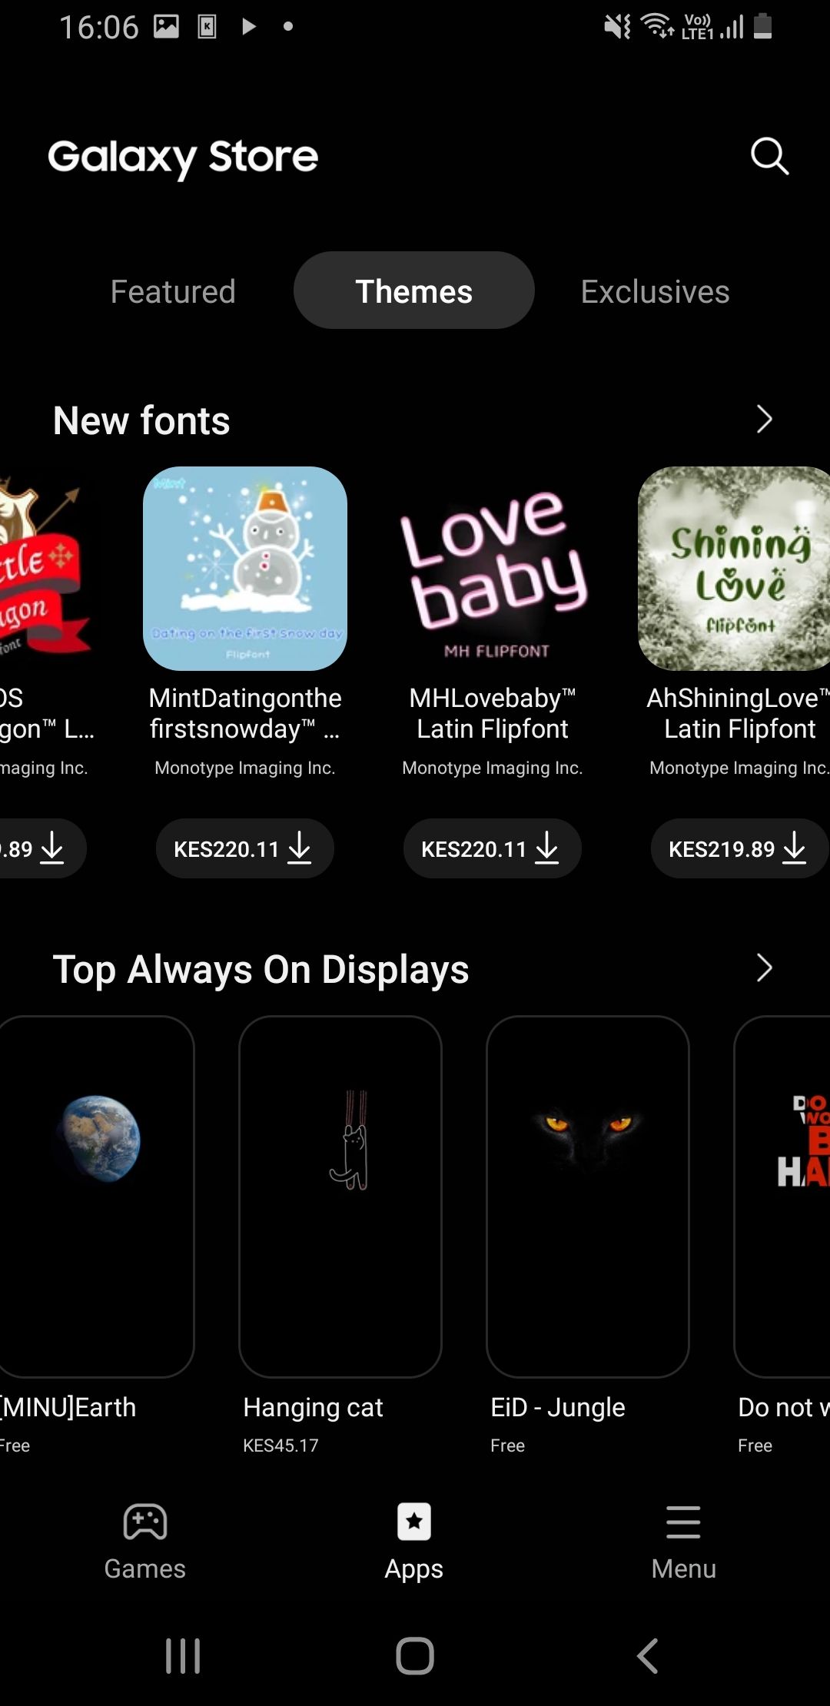Open the Hanging cat display preview
Screen dimensions: 830x1706
tap(340, 1197)
